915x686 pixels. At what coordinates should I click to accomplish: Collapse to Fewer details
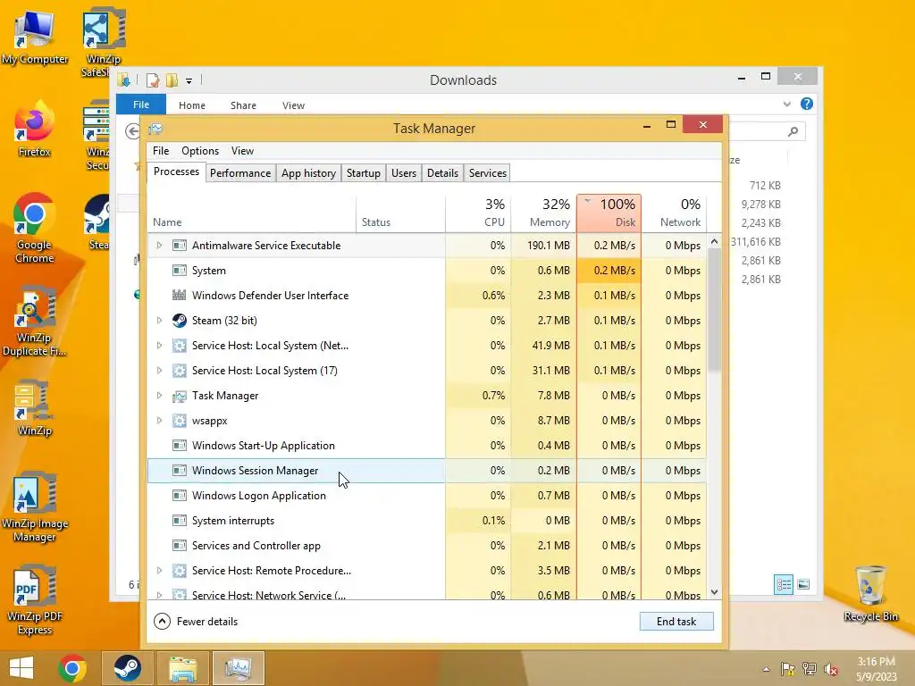point(196,622)
